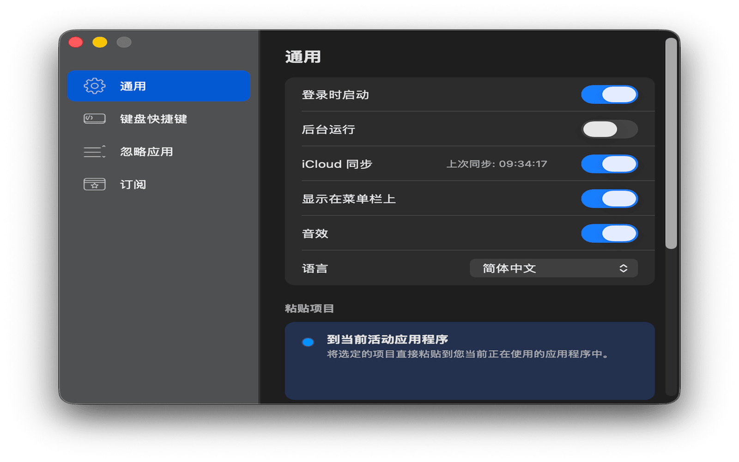Click the 音效 label
This screenshot has width=739, height=462.
click(315, 233)
